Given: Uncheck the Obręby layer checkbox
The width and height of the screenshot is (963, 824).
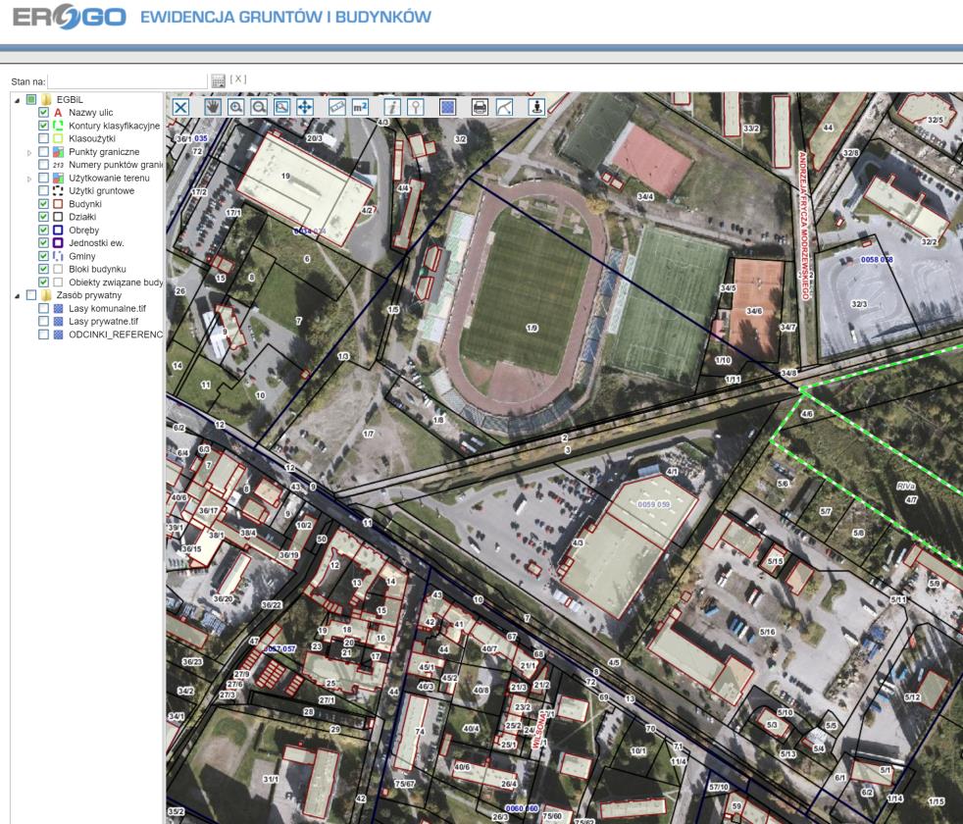Looking at the screenshot, I should pyautogui.click(x=43, y=230).
